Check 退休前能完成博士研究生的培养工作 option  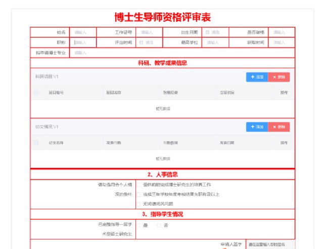[138, 184]
